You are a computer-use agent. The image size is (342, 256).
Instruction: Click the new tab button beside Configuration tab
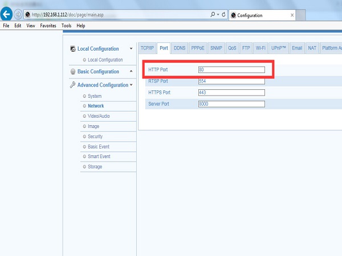tap(300, 15)
